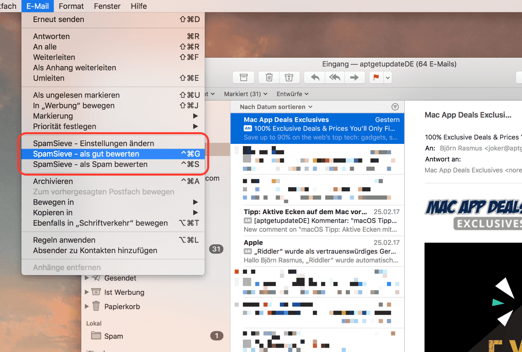Image resolution: width=522 pixels, height=352 pixels.
Task: Open the Markiert (31) favorites dropdown
Action: pyautogui.click(x=245, y=94)
